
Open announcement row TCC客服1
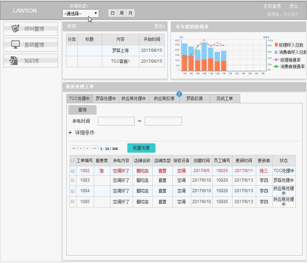115,61
